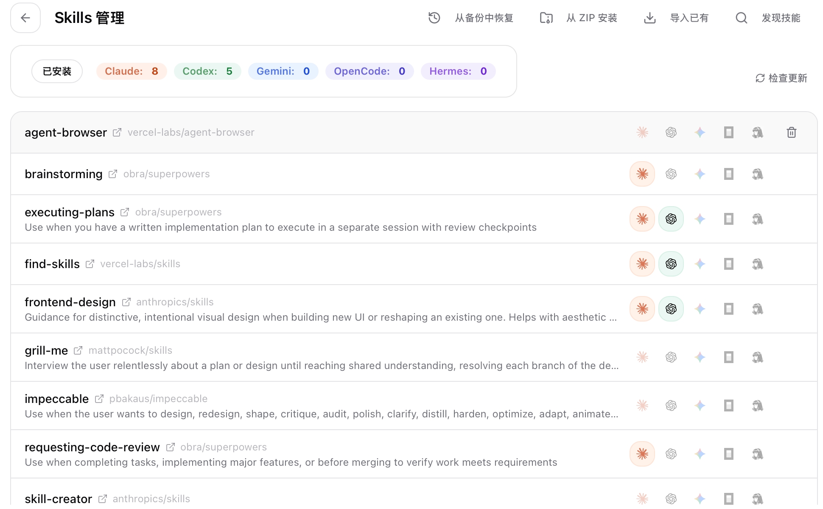This screenshot has width=823, height=509.
Task: Click the import existing download icon
Action: click(650, 18)
